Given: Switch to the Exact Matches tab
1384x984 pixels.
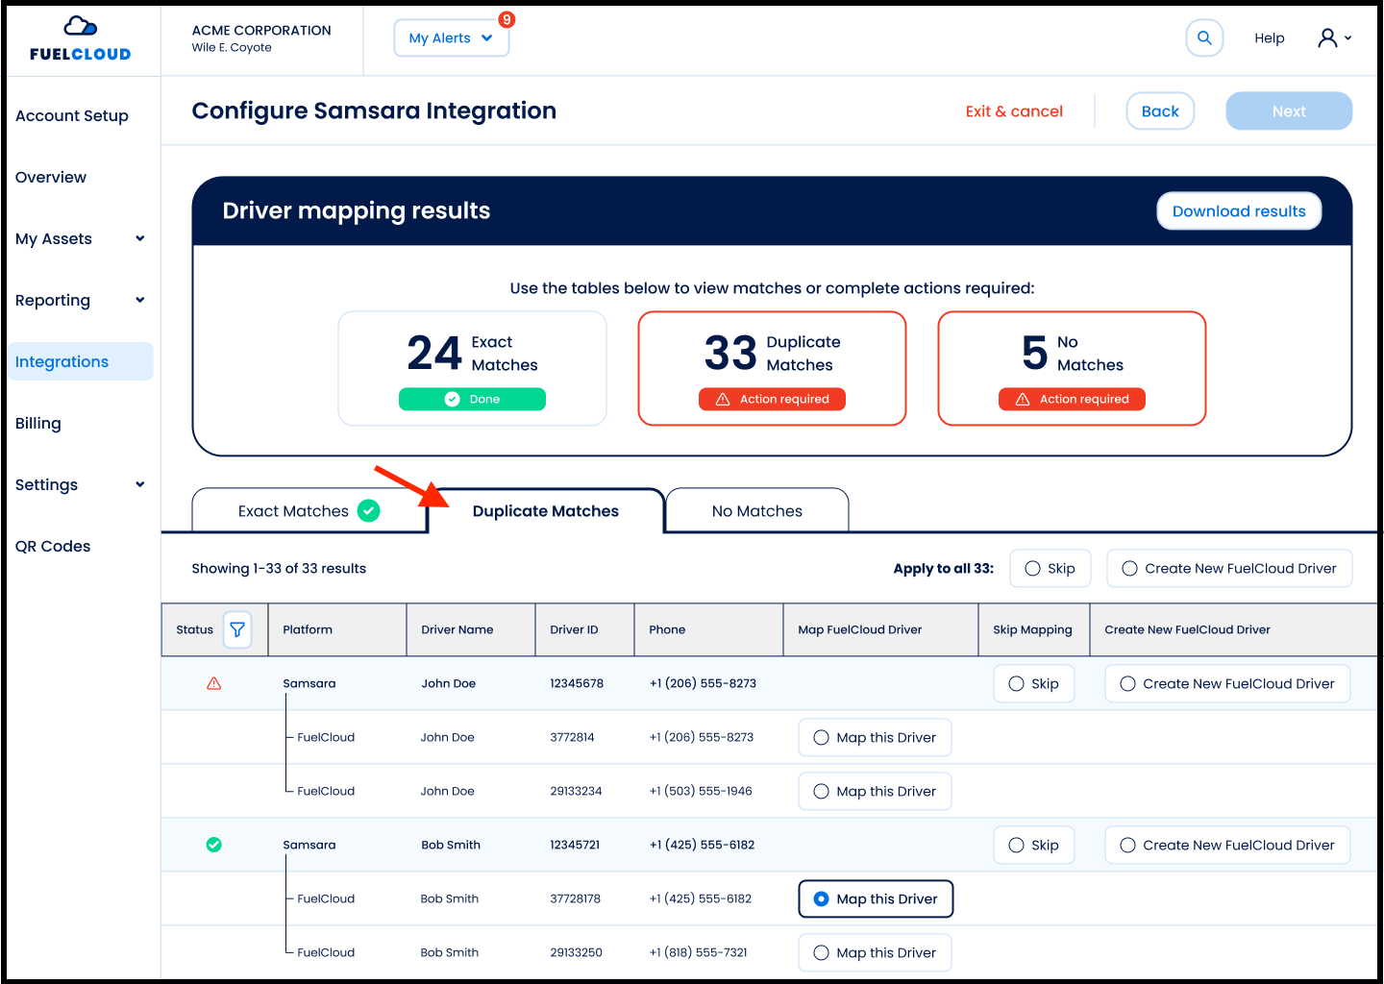Looking at the screenshot, I should pos(293,510).
